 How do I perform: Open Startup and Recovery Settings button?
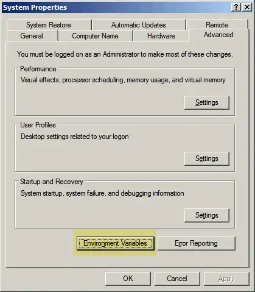(207, 215)
